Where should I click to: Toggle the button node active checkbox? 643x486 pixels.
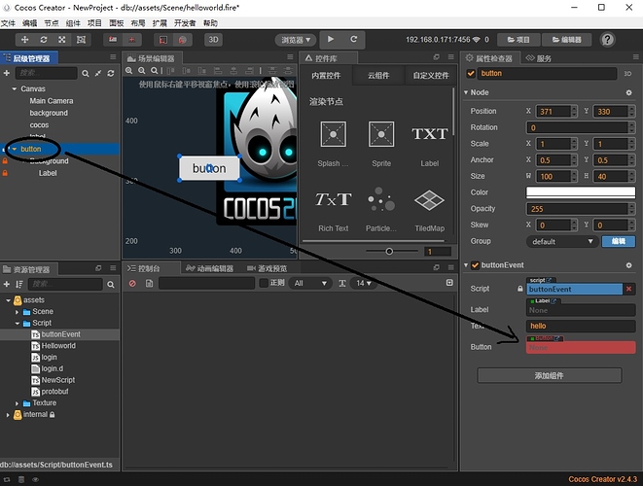click(x=471, y=73)
